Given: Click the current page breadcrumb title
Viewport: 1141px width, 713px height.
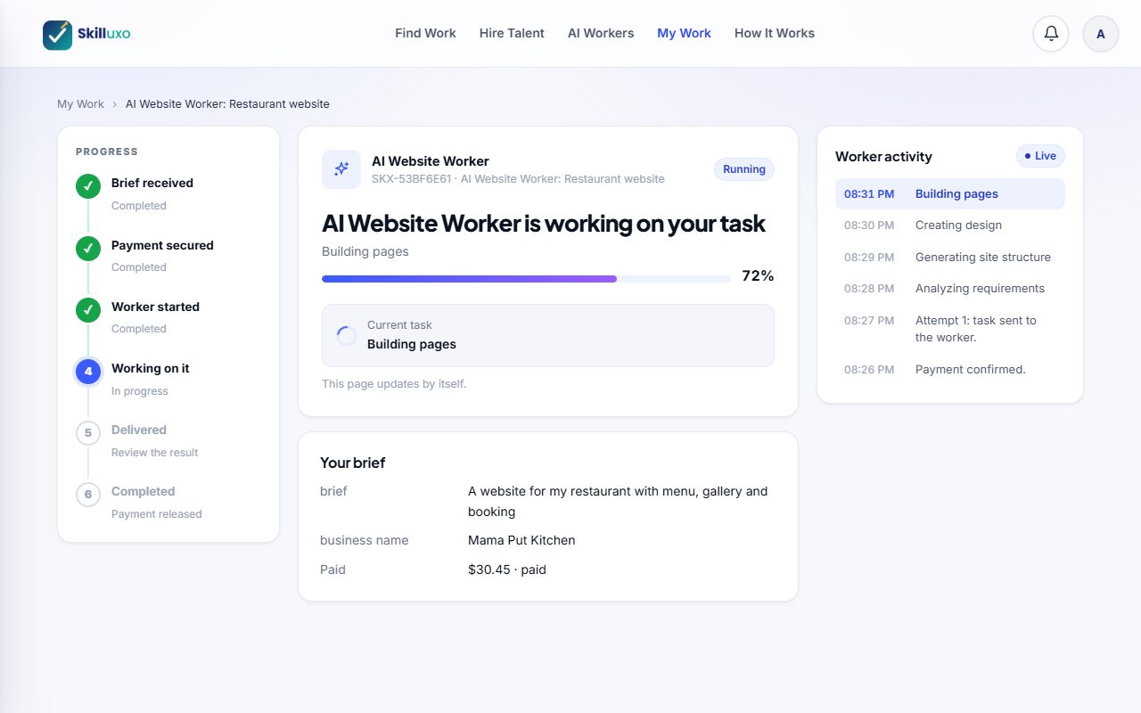Looking at the screenshot, I should [227, 104].
